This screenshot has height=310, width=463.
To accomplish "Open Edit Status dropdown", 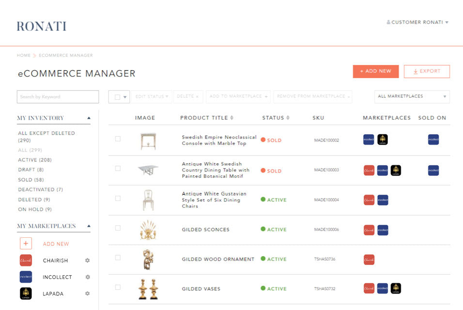I will click(152, 96).
